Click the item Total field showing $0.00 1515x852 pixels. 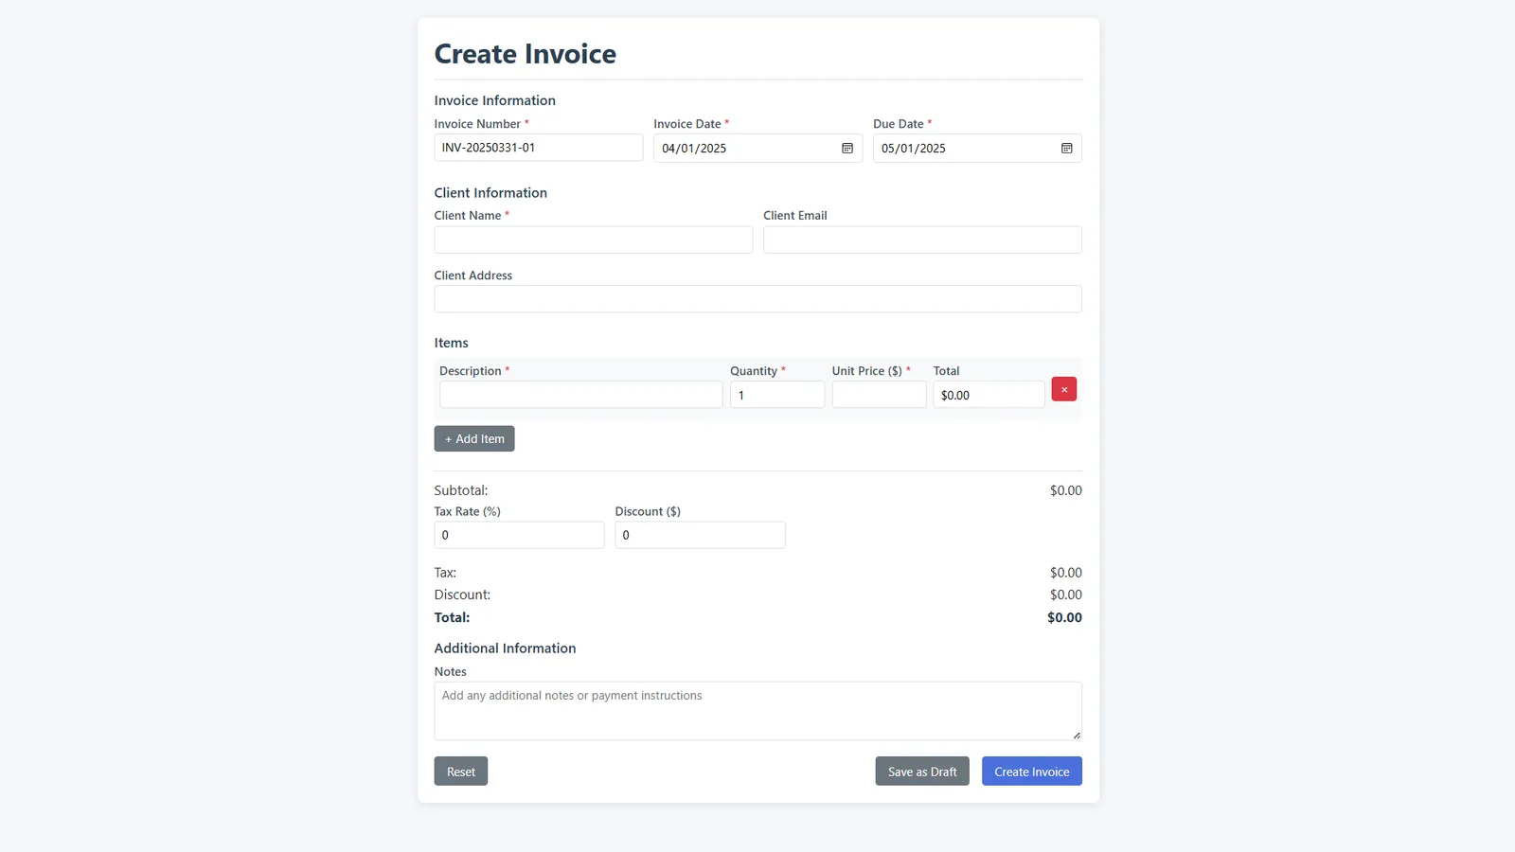pos(989,395)
